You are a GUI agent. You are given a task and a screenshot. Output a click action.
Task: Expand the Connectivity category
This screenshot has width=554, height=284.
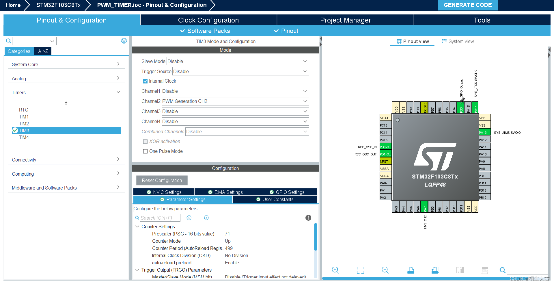66,159
